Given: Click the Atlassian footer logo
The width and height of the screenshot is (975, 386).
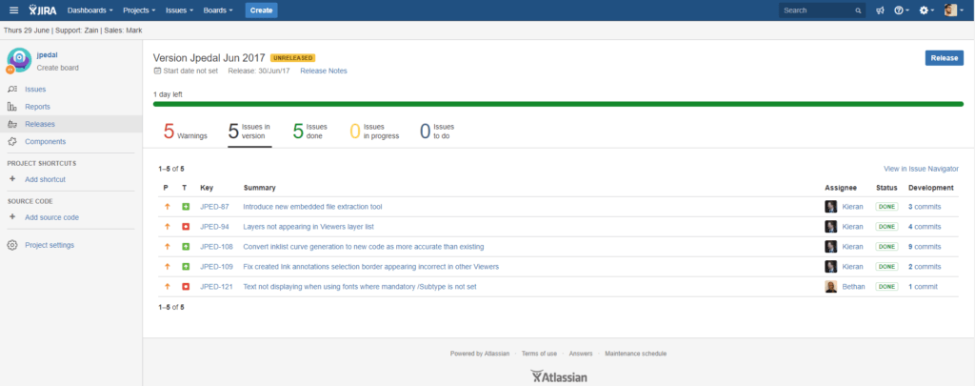Looking at the screenshot, I should point(559,376).
